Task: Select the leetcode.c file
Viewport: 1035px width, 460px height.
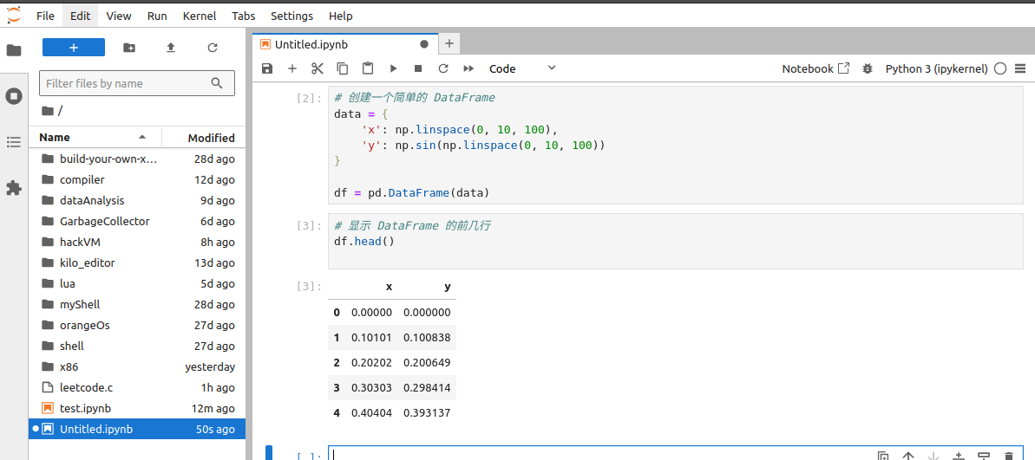Action: (137, 387)
